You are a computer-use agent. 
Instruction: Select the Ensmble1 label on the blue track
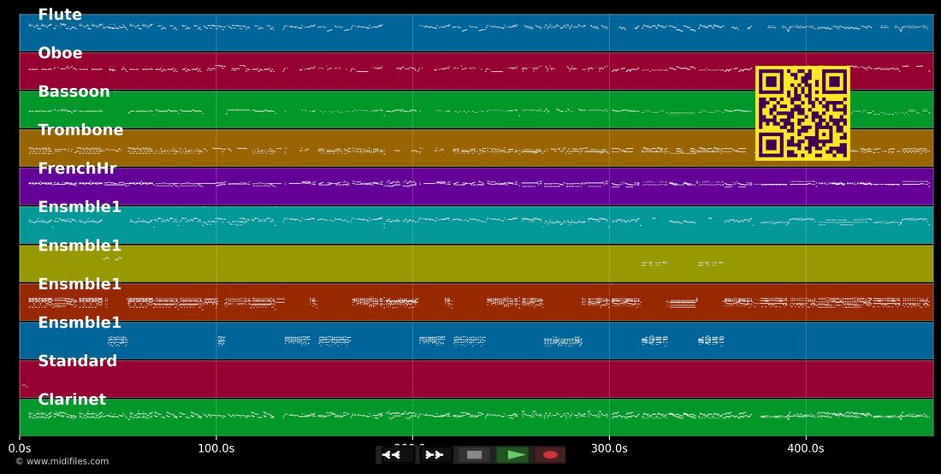(80, 323)
